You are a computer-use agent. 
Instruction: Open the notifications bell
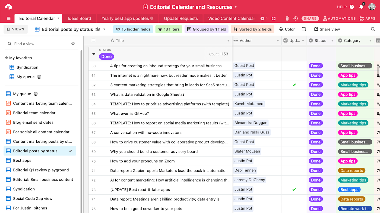click(361, 7)
